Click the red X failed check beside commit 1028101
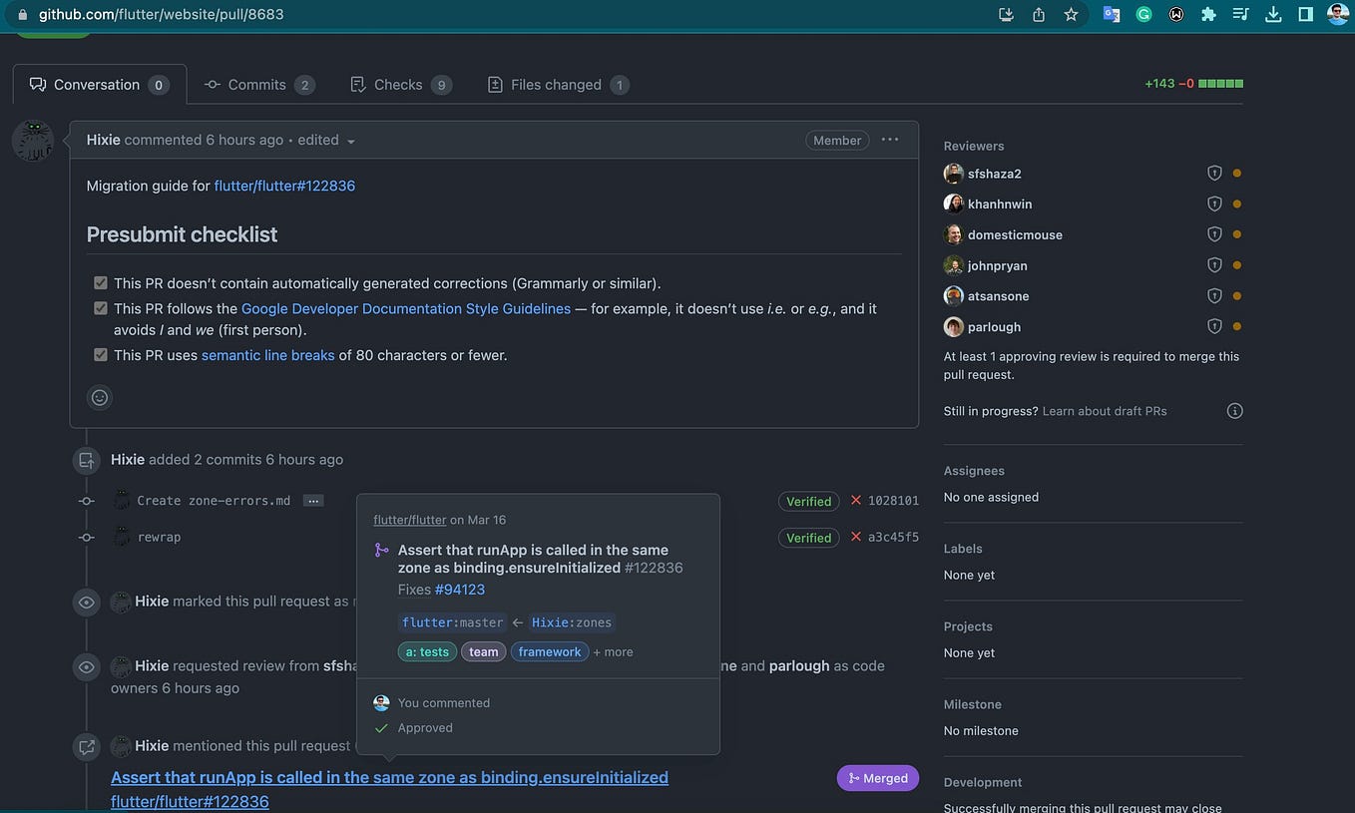This screenshot has height=813, width=1355. coord(855,501)
